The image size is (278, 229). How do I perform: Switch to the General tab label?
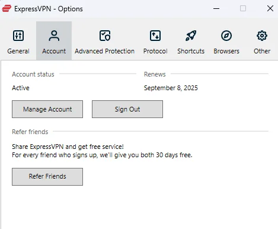[18, 51]
